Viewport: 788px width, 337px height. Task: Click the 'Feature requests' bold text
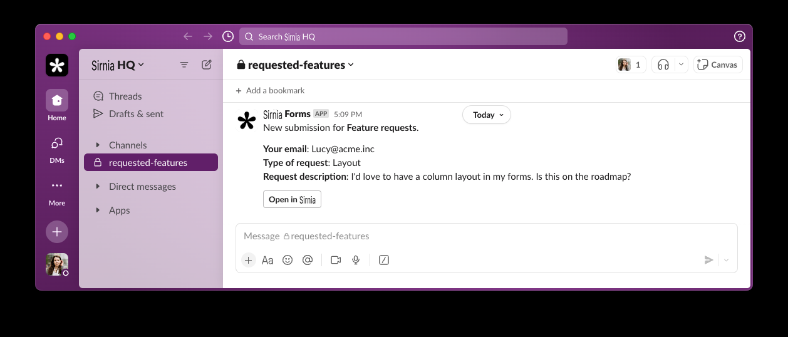tap(381, 128)
